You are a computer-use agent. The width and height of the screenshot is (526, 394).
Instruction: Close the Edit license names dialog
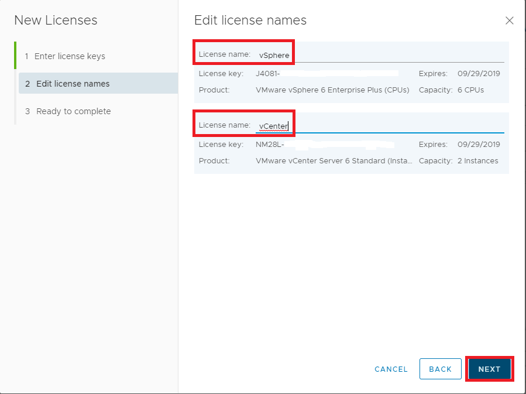(509, 20)
